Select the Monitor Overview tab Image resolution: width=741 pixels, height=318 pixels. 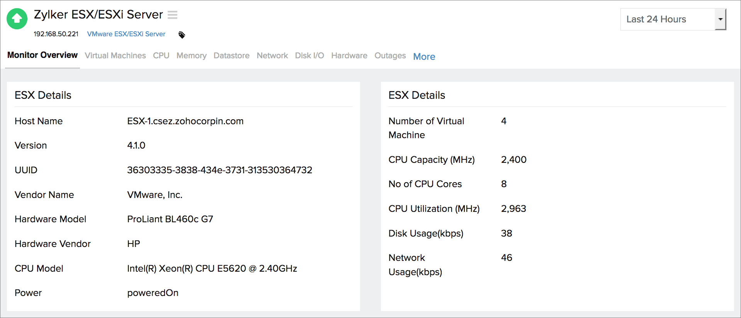tap(42, 55)
